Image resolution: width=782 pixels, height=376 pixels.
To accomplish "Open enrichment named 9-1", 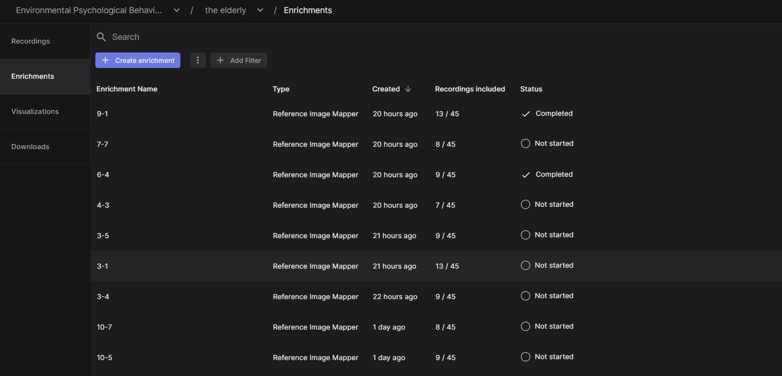I will [x=102, y=113].
